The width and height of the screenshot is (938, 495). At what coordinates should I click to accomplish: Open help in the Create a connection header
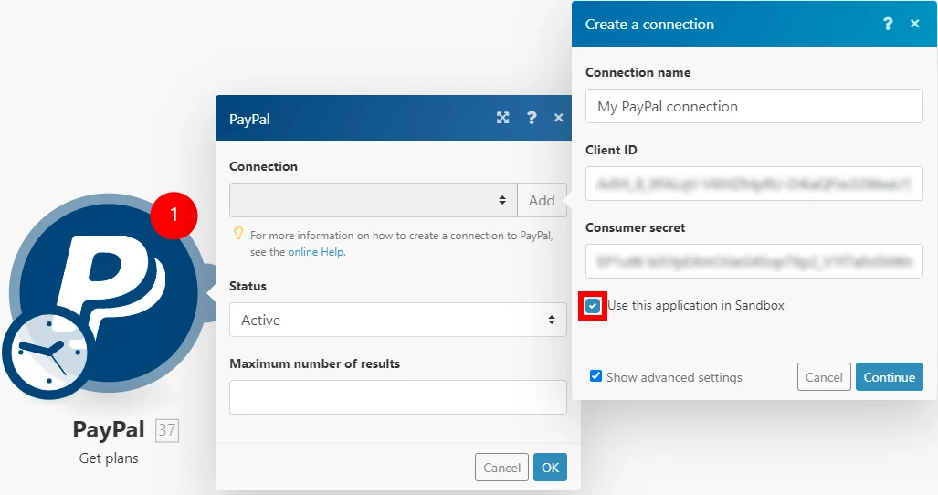point(888,24)
